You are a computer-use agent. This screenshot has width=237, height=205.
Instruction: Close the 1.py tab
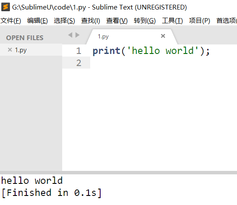[163, 36]
